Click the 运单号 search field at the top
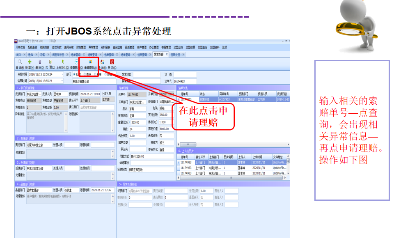This screenshot has width=394, height=241. point(185,81)
